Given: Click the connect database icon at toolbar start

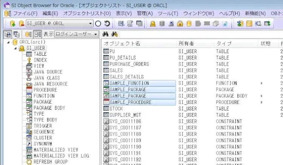Looking at the screenshot, I should click(x=12, y=23).
